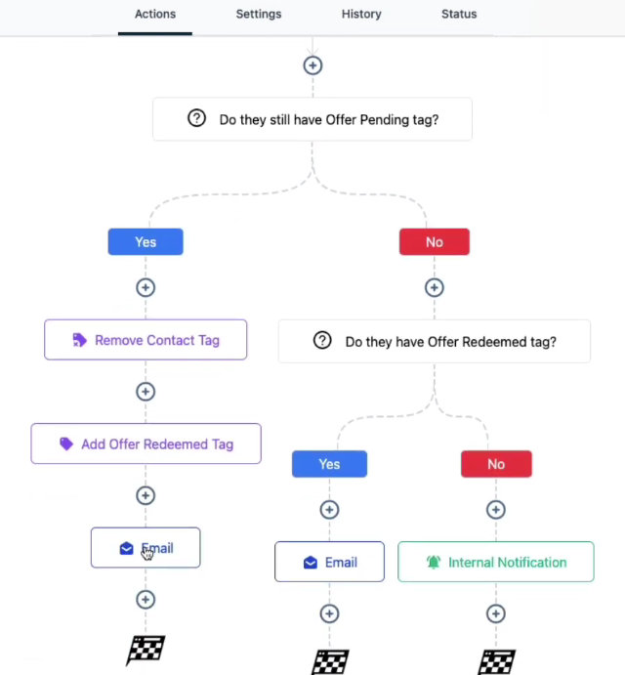Click red No under Offer Redeemed condition
The width and height of the screenshot is (625, 675).
click(x=496, y=464)
